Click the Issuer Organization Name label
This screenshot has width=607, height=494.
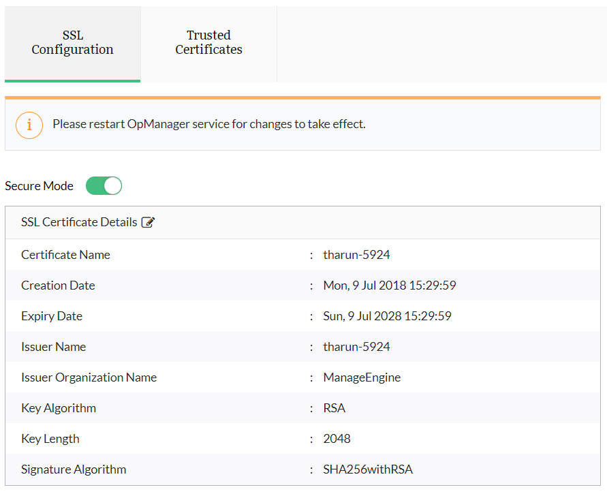tap(89, 377)
